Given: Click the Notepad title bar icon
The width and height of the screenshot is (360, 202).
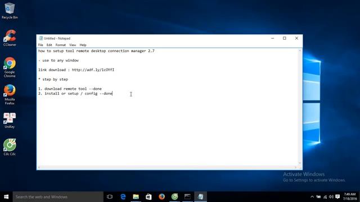Looking at the screenshot, I should tap(41, 38).
